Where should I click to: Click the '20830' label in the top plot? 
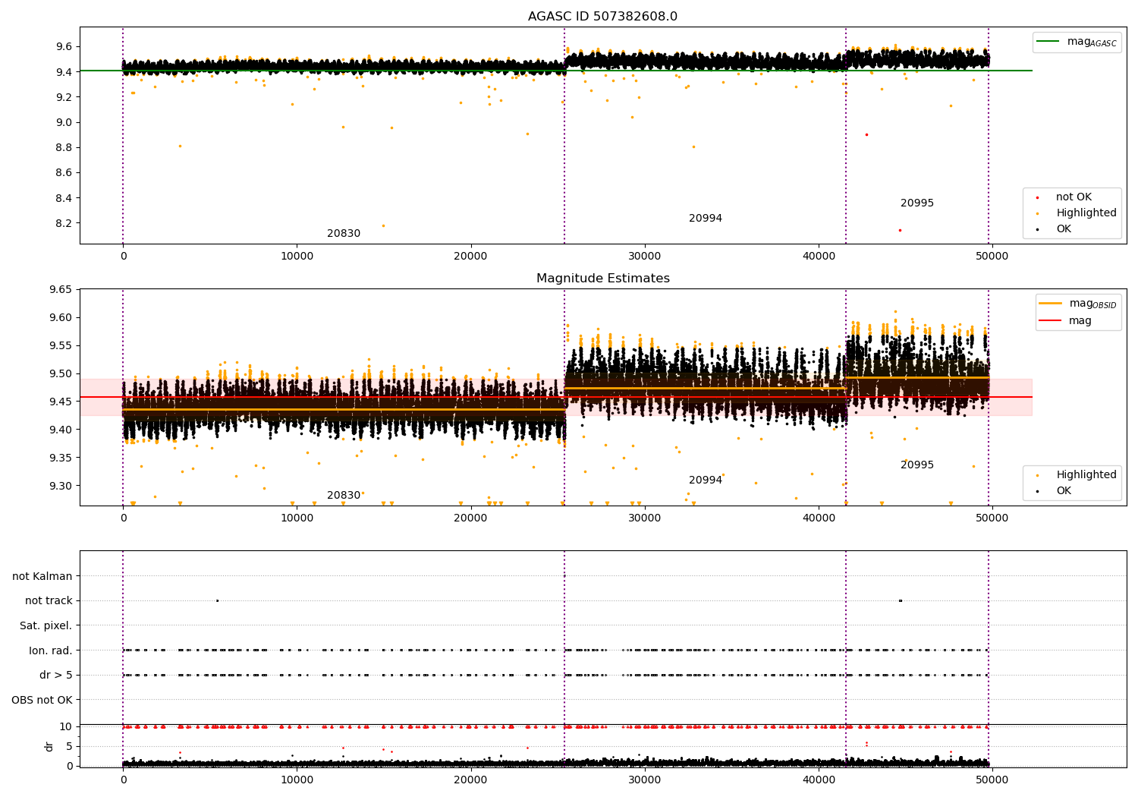pyautogui.click(x=344, y=234)
